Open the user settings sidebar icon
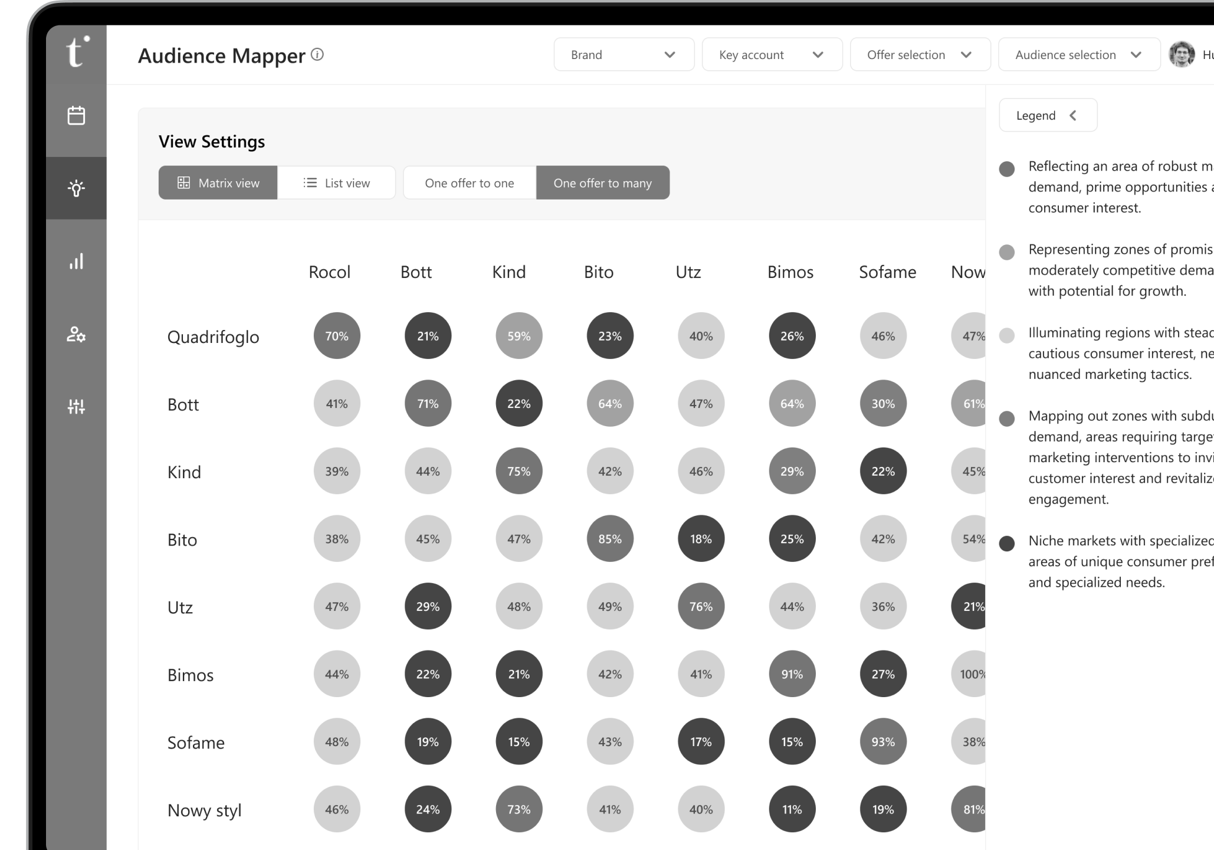Image resolution: width=1214 pixels, height=850 pixels. 76,334
